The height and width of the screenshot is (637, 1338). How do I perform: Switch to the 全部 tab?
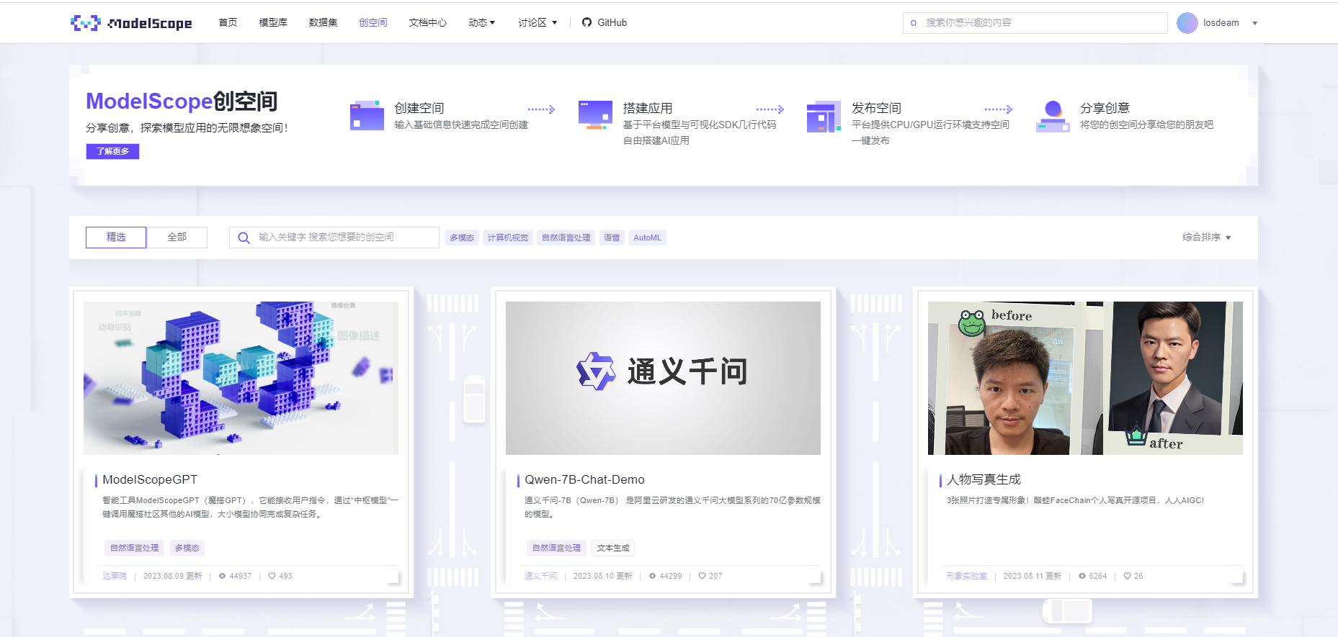pos(177,238)
